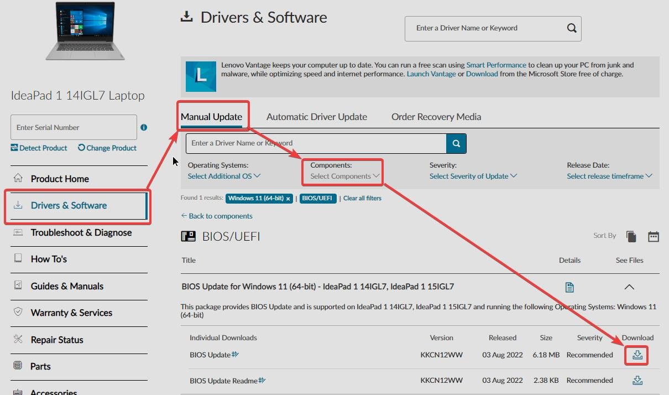Click the BIOS Update for Windows 11 title
The image size is (669, 395).
318,287
